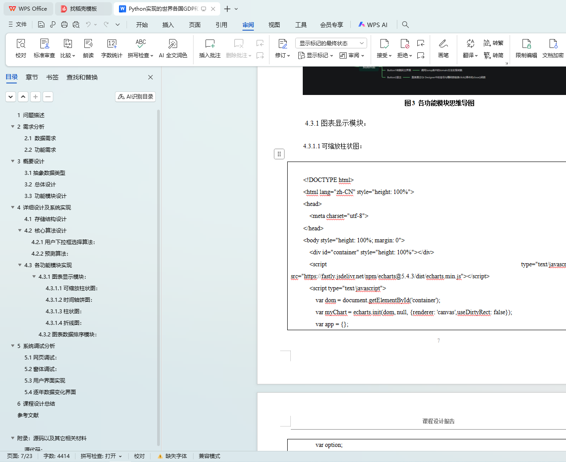The image size is (566, 462).
Task: Add a new document tab with plus
Action: (x=227, y=9)
